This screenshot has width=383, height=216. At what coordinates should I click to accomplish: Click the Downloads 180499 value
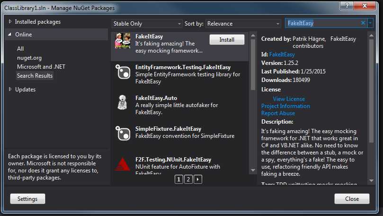click(301, 80)
